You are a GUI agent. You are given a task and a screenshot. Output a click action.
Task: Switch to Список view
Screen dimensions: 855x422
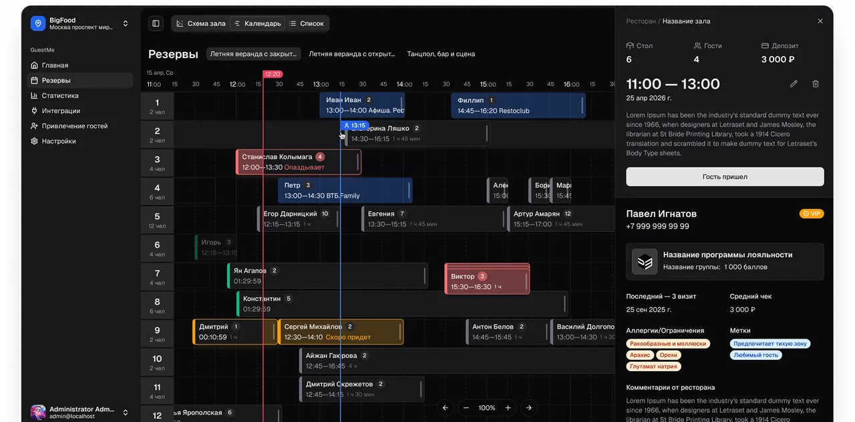click(307, 23)
